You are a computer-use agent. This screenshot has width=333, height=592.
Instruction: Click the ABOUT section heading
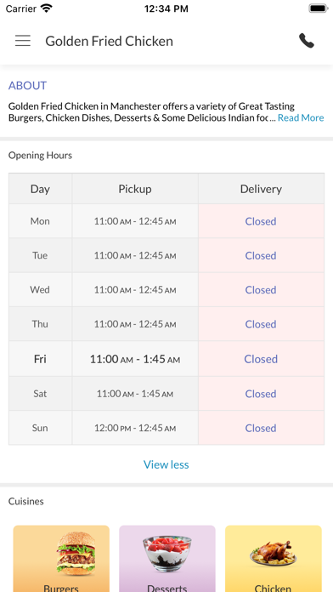click(x=27, y=86)
